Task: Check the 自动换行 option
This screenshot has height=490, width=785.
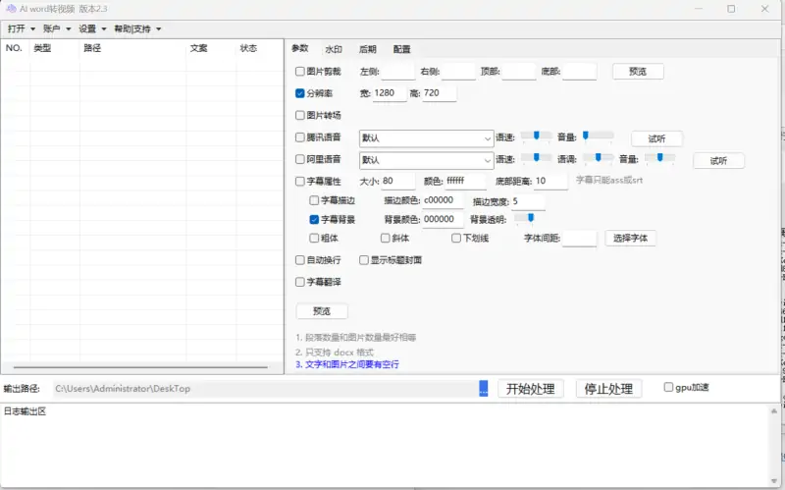Action: pos(300,260)
